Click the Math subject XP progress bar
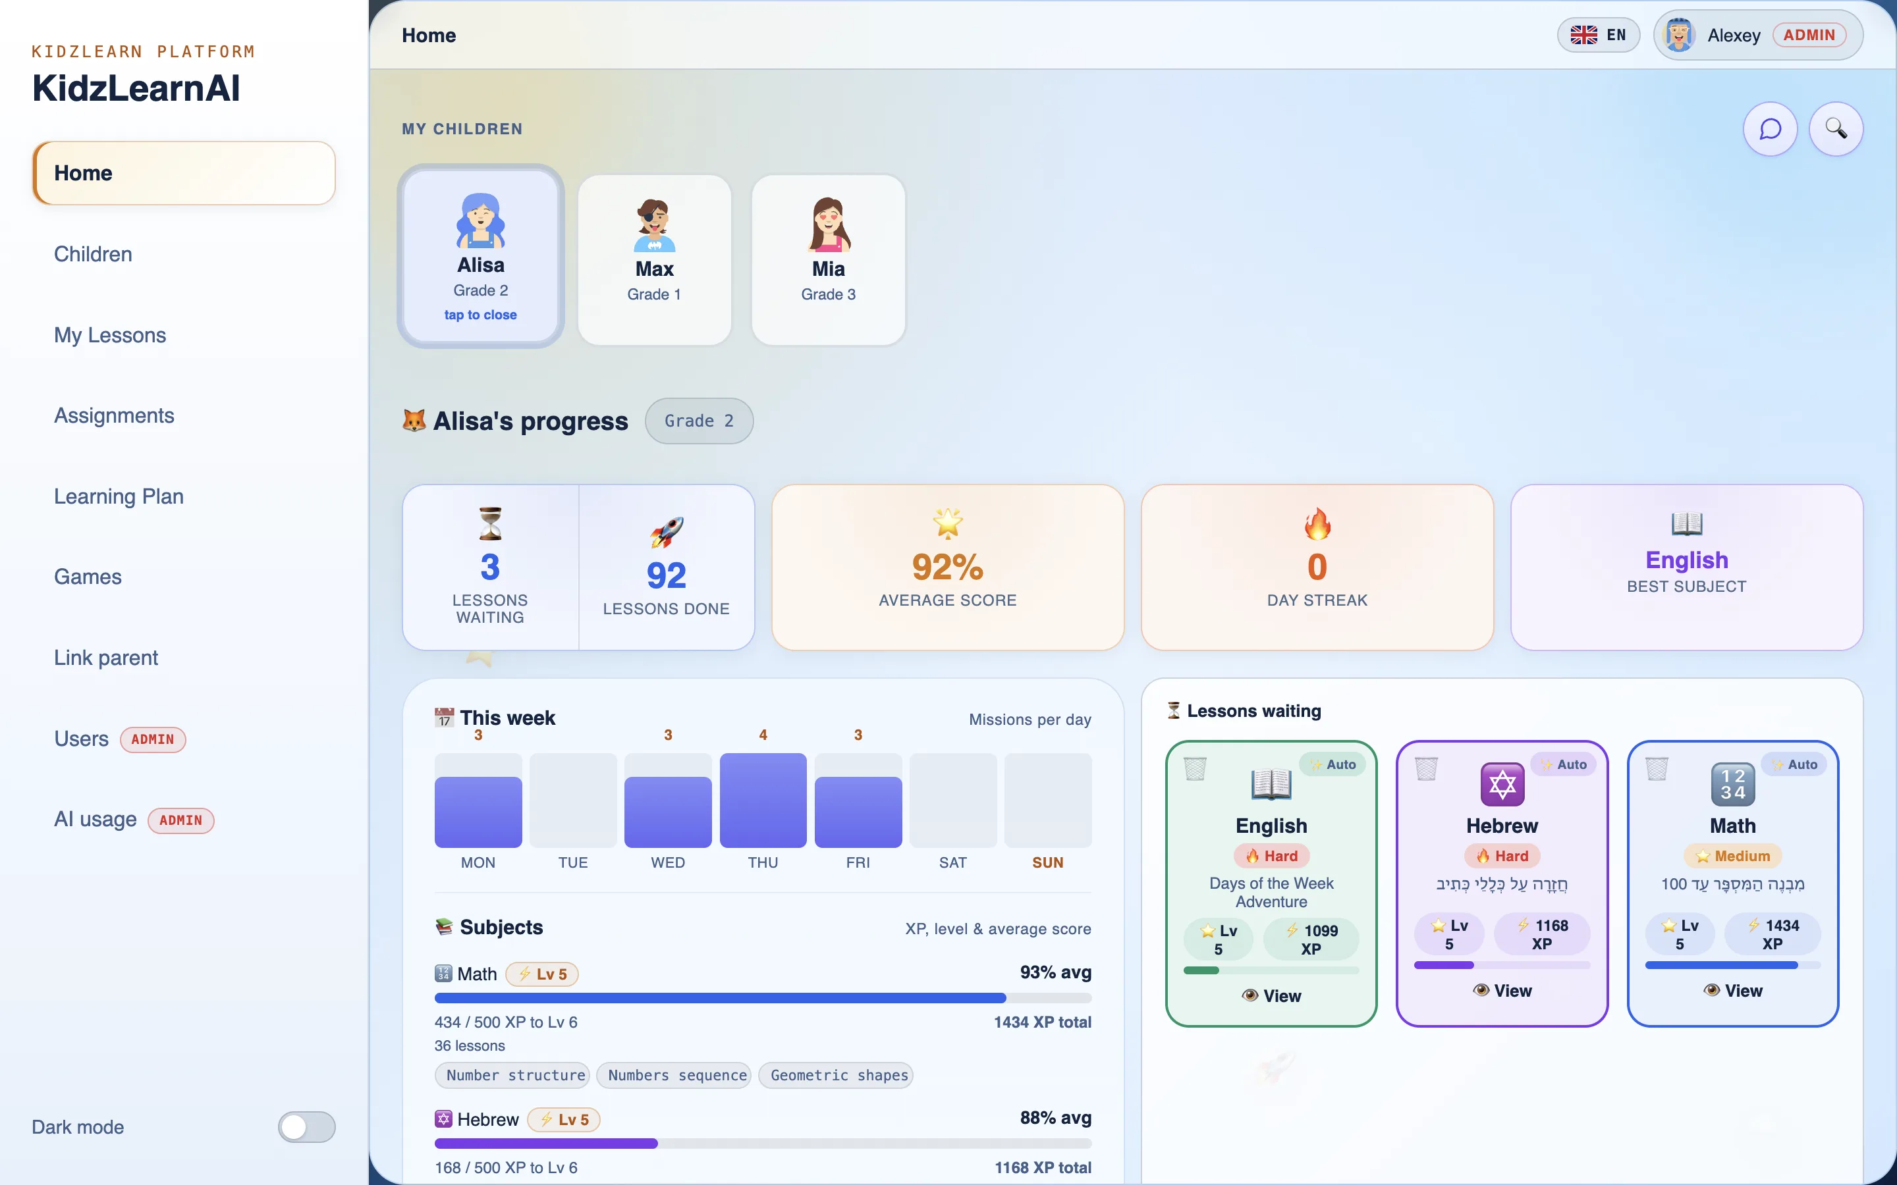Viewport: 1897px width, 1185px height. coord(763,999)
